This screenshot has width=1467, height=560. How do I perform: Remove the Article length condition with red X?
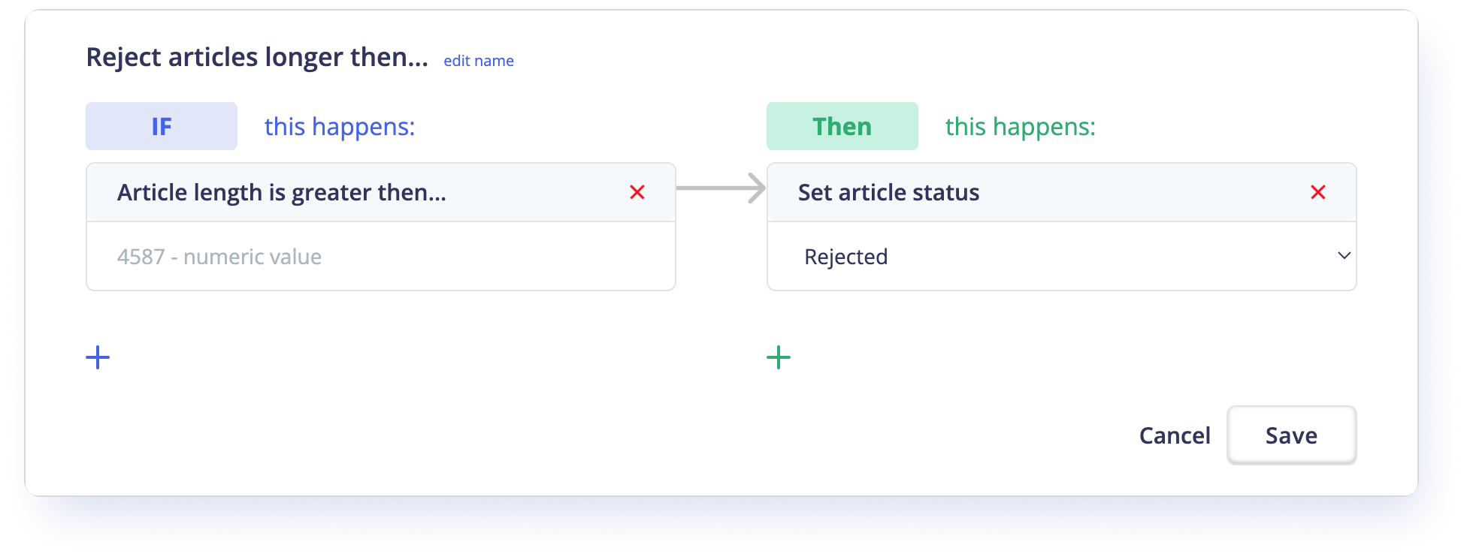tap(637, 192)
